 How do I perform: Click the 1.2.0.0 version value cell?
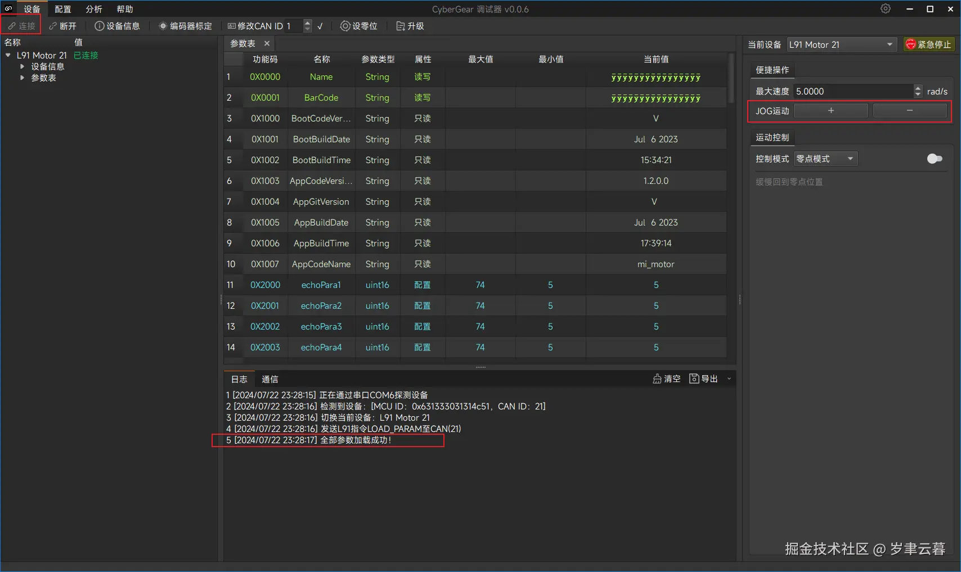click(x=656, y=181)
